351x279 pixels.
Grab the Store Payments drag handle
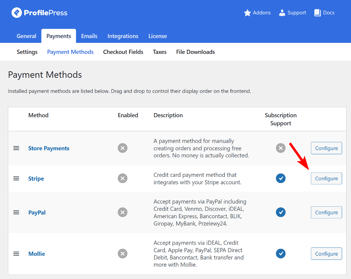coord(16,148)
